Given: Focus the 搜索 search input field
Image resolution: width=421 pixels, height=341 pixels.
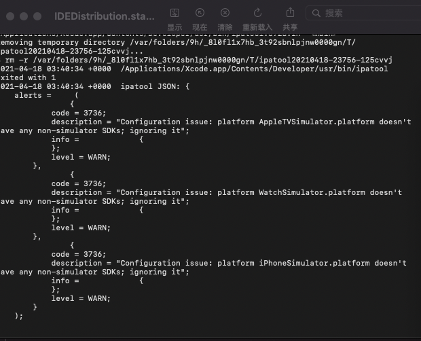Looking at the screenshot, I should click(364, 13).
